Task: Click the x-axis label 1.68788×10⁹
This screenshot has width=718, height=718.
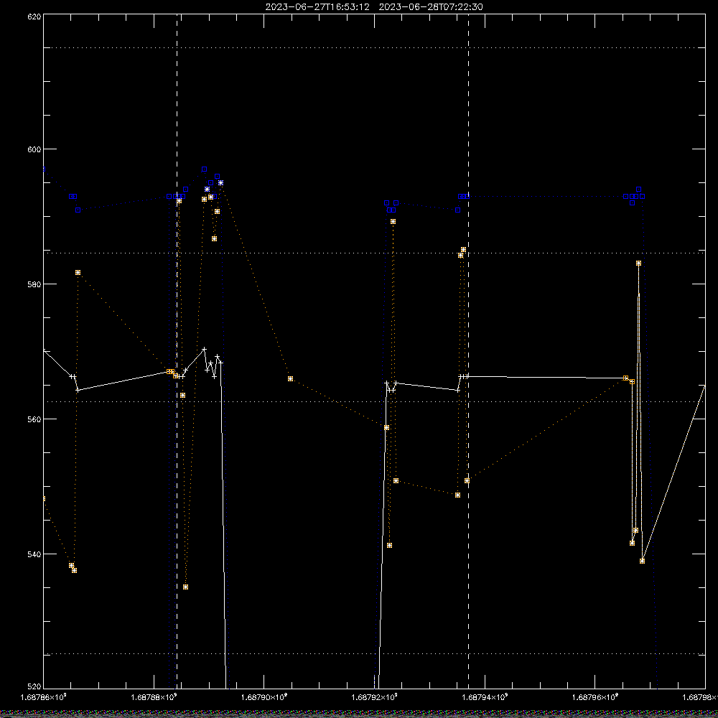Action: pyautogui.click(x=154, y=697)
